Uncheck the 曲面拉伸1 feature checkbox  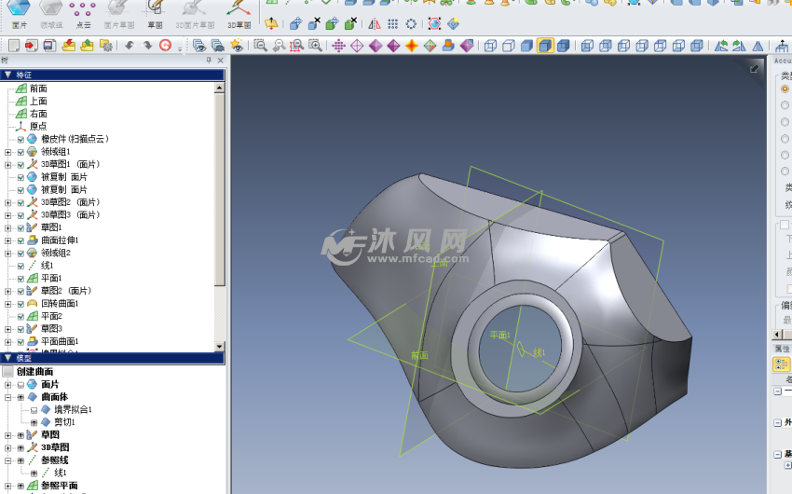point(20,240)
